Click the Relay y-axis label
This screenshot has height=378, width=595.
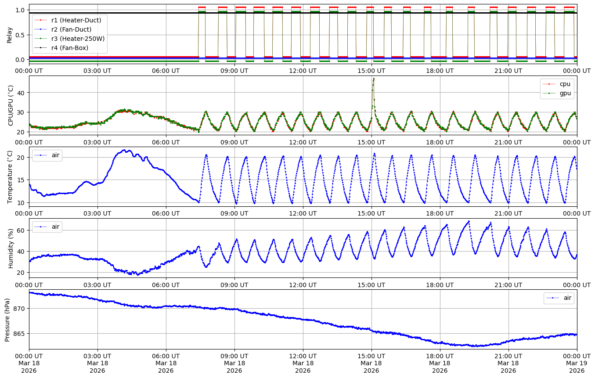(10, 34)
